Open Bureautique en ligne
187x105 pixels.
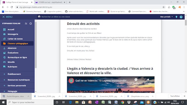pos(17,57)
